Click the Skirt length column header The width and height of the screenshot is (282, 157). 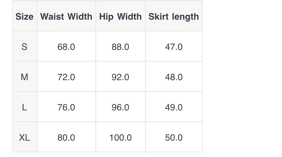click(174, 17)
